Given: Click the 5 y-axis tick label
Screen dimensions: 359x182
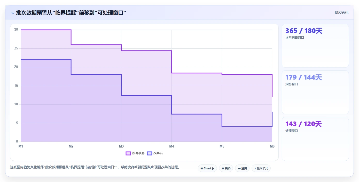Looking at the screenshot, I should pos(17,123).
